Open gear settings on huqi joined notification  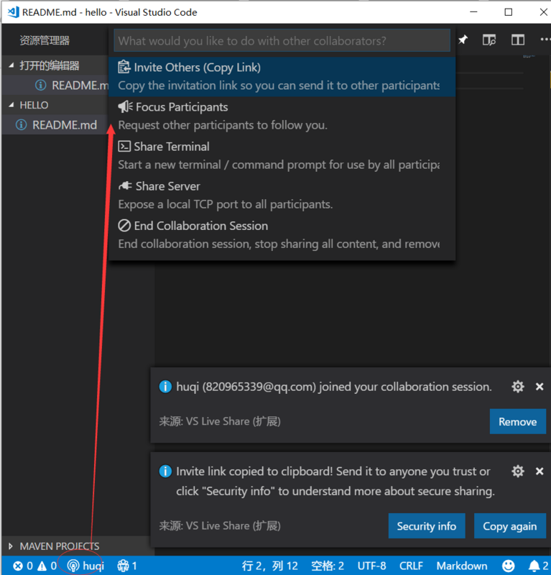pyautogui.click(x=518, y=387)
